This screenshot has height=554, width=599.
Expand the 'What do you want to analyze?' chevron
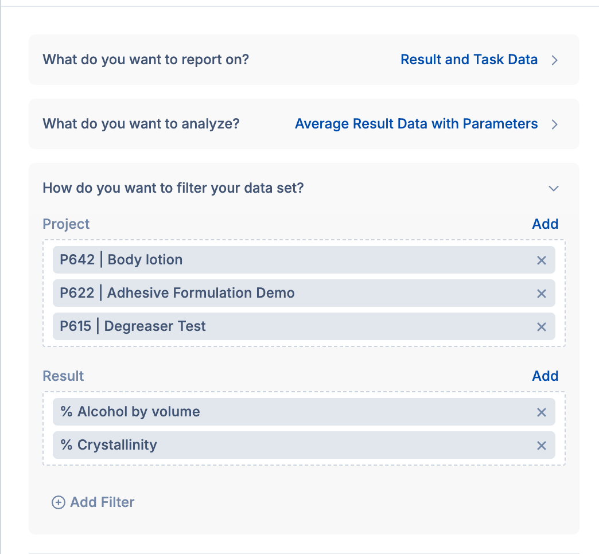(554, 124)
